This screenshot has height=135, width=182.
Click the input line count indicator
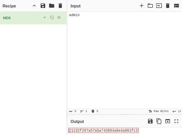click(x=84, y=111)
